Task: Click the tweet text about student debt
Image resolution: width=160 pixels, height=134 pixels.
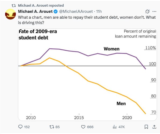Action: click(x=87, y=20)
